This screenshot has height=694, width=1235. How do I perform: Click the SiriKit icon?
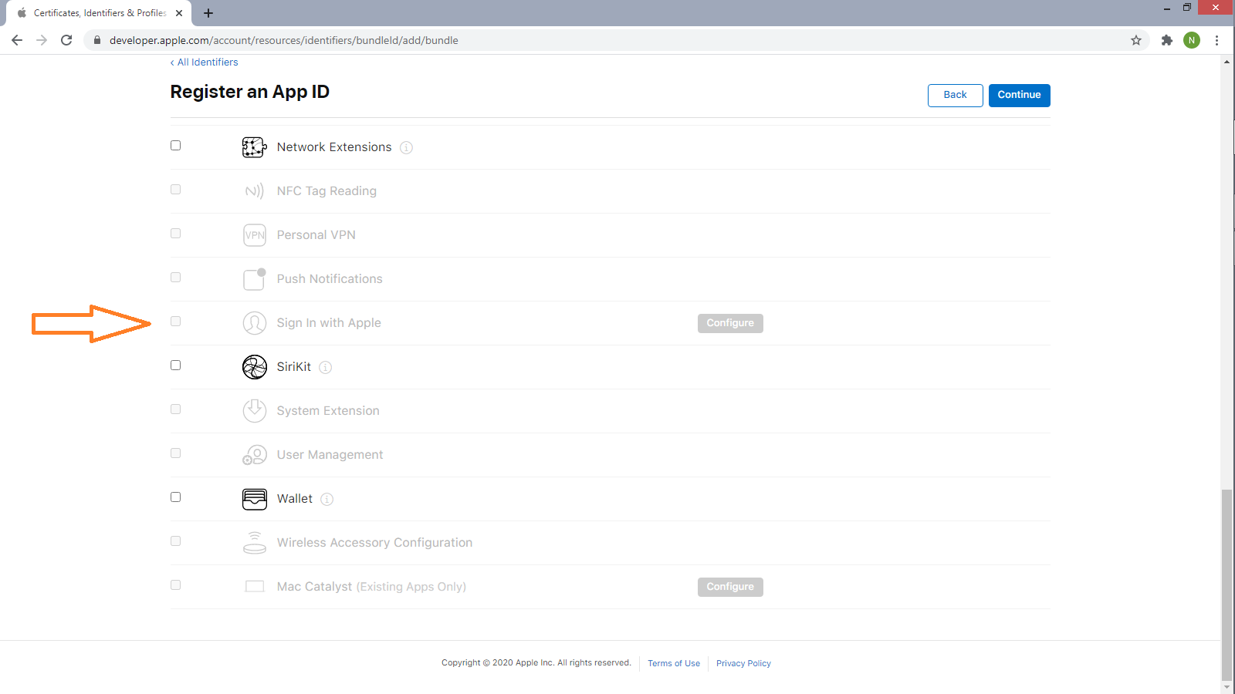click(x=255, y=367)
